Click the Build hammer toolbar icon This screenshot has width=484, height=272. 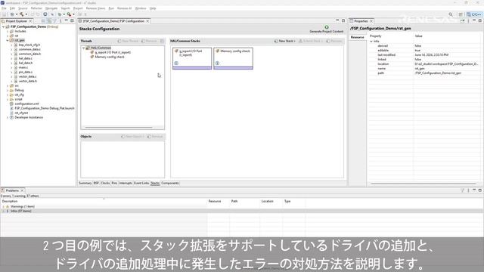[21, 14]
